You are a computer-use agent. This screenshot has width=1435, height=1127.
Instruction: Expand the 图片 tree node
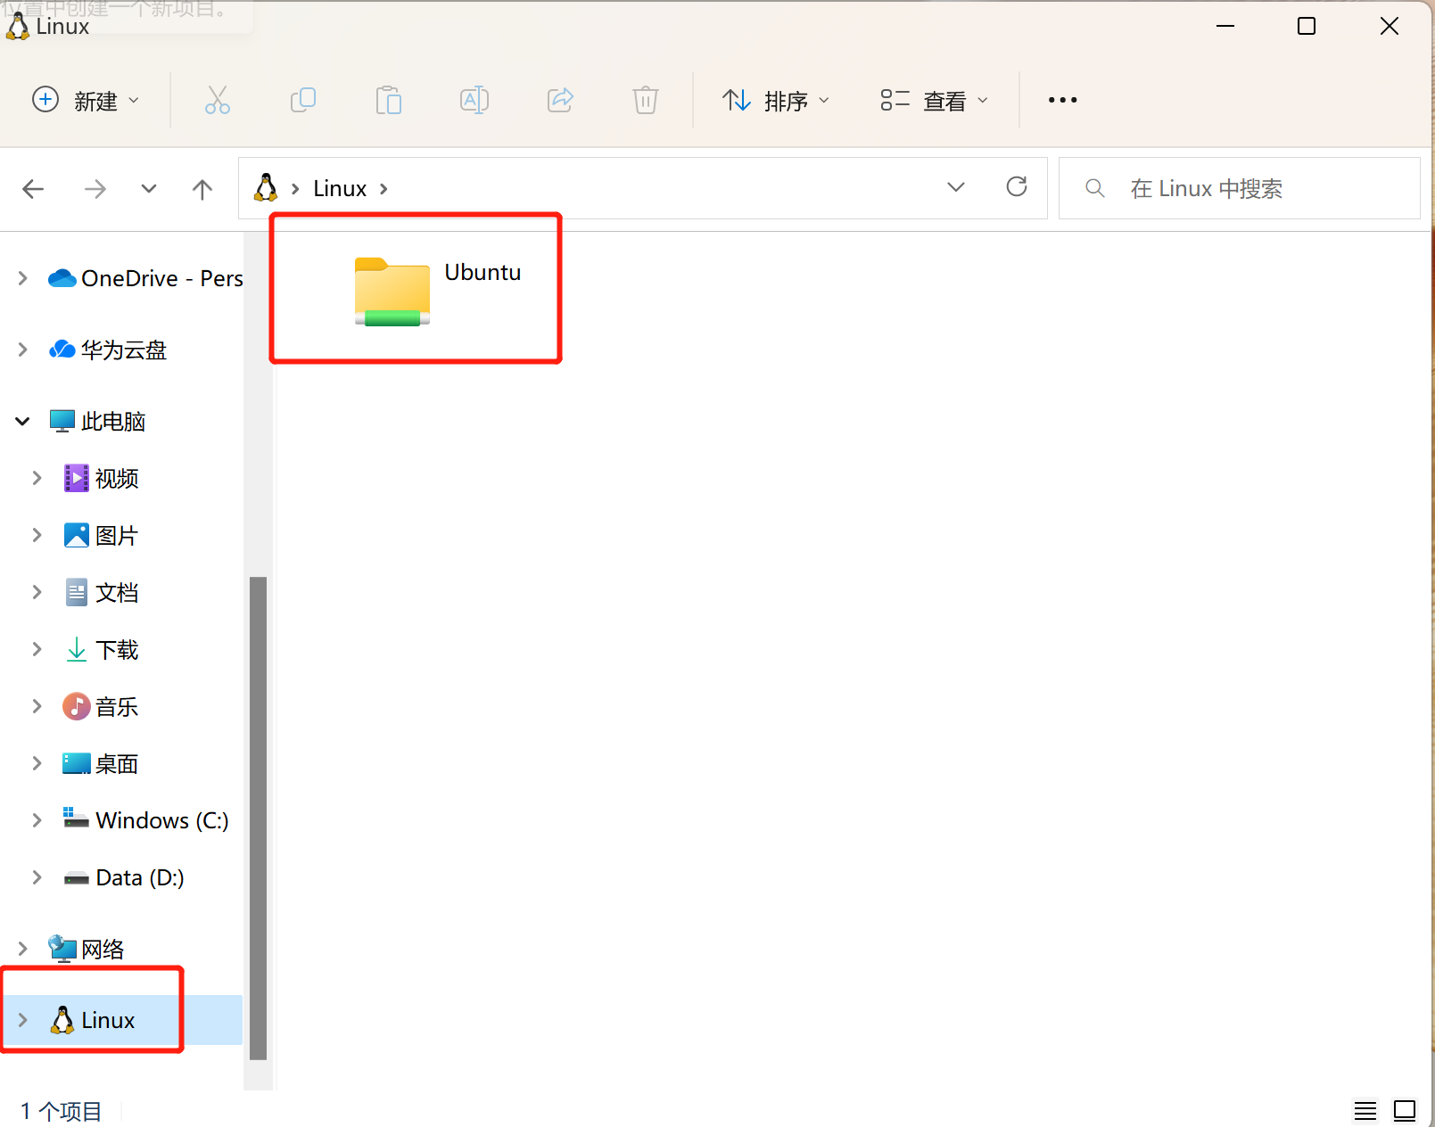pyautogui.click(x=37, y=535)
